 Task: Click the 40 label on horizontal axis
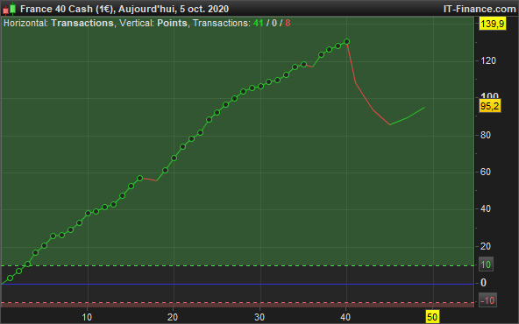(x=345, y=317)
